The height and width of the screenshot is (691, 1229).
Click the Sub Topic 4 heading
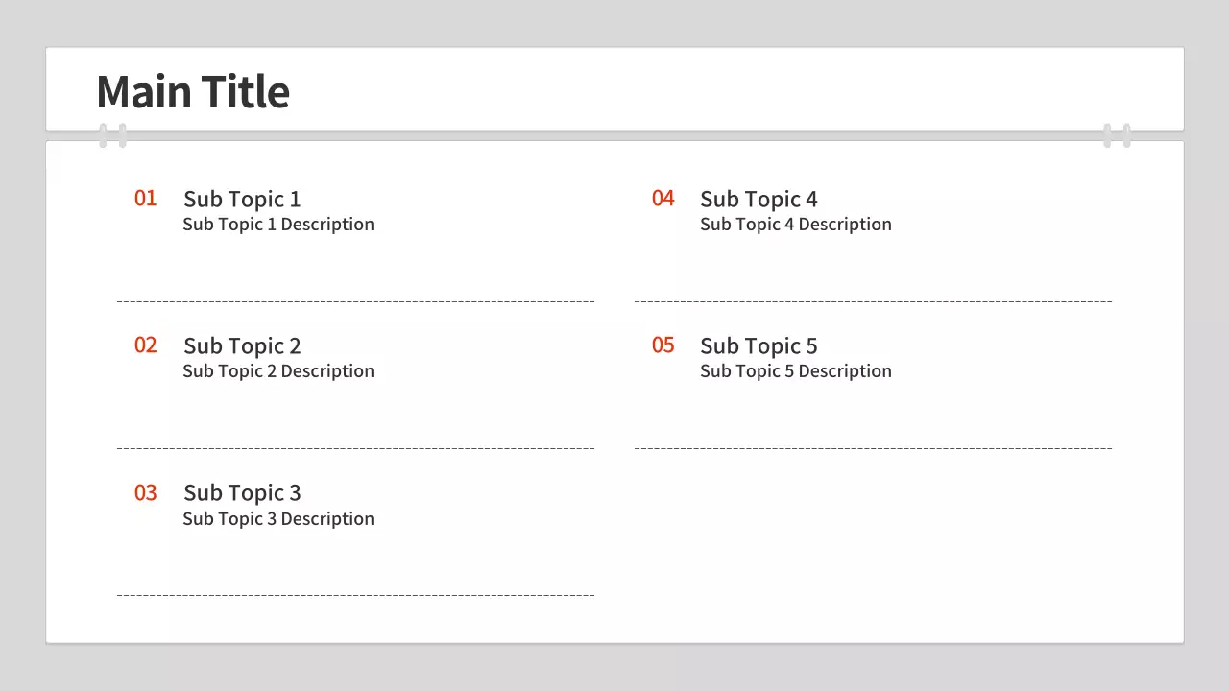click(759, 200)
